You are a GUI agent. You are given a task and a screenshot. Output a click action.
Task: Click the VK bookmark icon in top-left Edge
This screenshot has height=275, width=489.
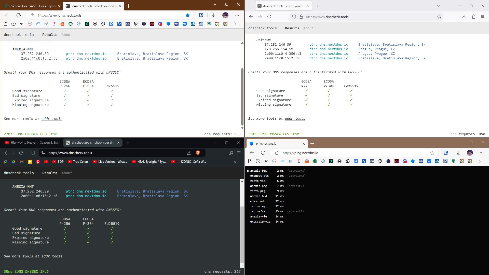click(185, 24)
